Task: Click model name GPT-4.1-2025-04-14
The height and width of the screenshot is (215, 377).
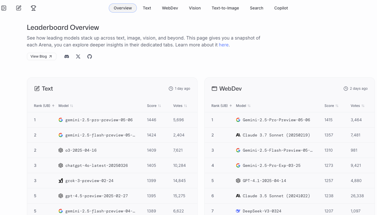Action: point(264,181)
